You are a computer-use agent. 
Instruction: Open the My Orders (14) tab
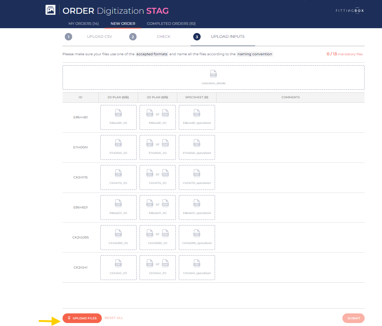(x=83, y=24)
